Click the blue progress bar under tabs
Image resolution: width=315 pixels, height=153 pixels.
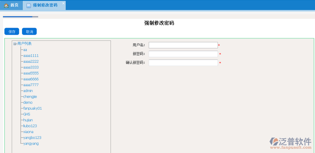click(x=18, y=16)
